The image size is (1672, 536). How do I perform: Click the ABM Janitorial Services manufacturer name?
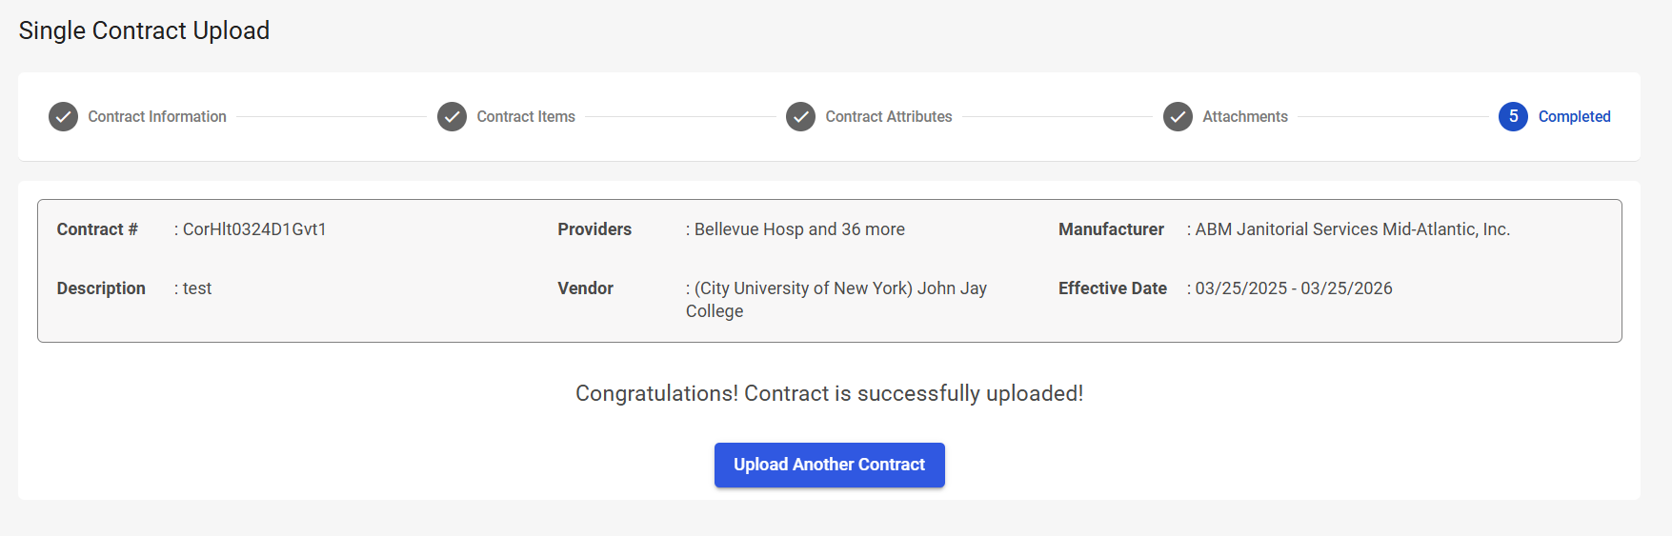click(1352, 229)
